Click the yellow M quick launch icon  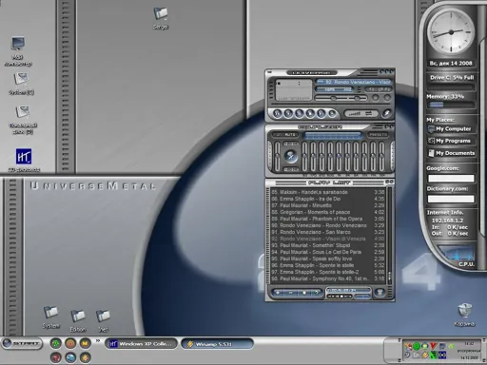point(85,343)
